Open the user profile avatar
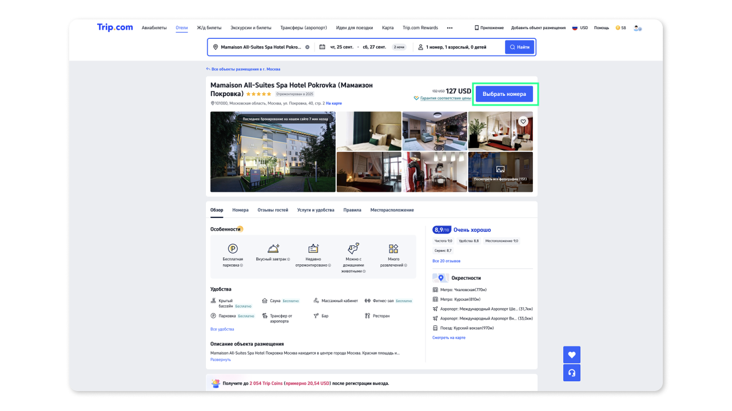The image size is (732, 411). [637, 28]
